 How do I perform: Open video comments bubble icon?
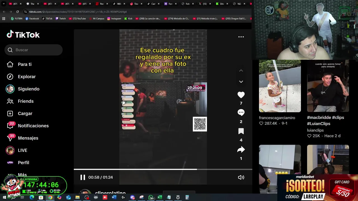point(241,113)
